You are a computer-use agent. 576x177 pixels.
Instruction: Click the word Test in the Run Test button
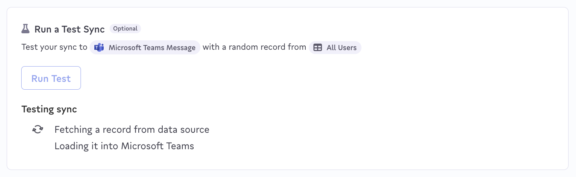[61, 78]
